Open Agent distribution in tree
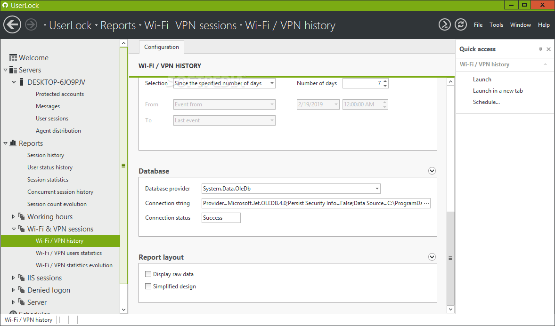The height and width of the screenshot is (326, 555). click(58, 131)
